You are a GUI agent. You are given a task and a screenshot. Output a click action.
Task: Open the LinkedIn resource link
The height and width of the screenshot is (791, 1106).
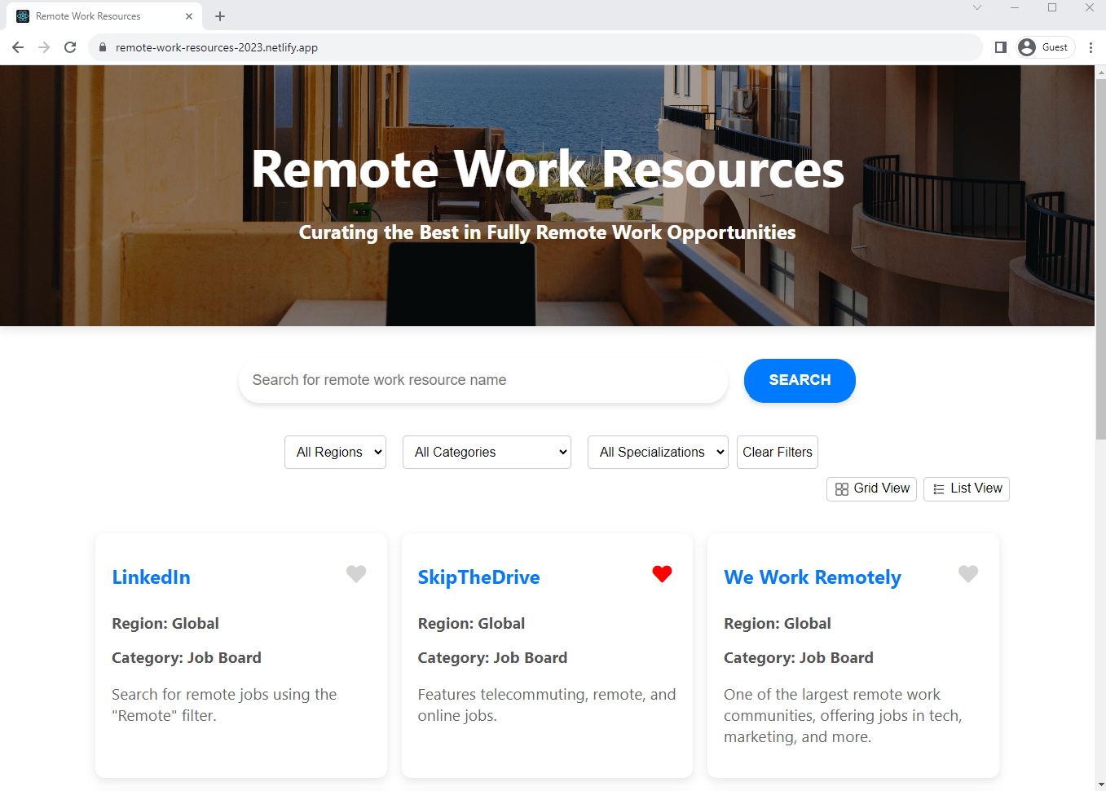click(152, 577)
